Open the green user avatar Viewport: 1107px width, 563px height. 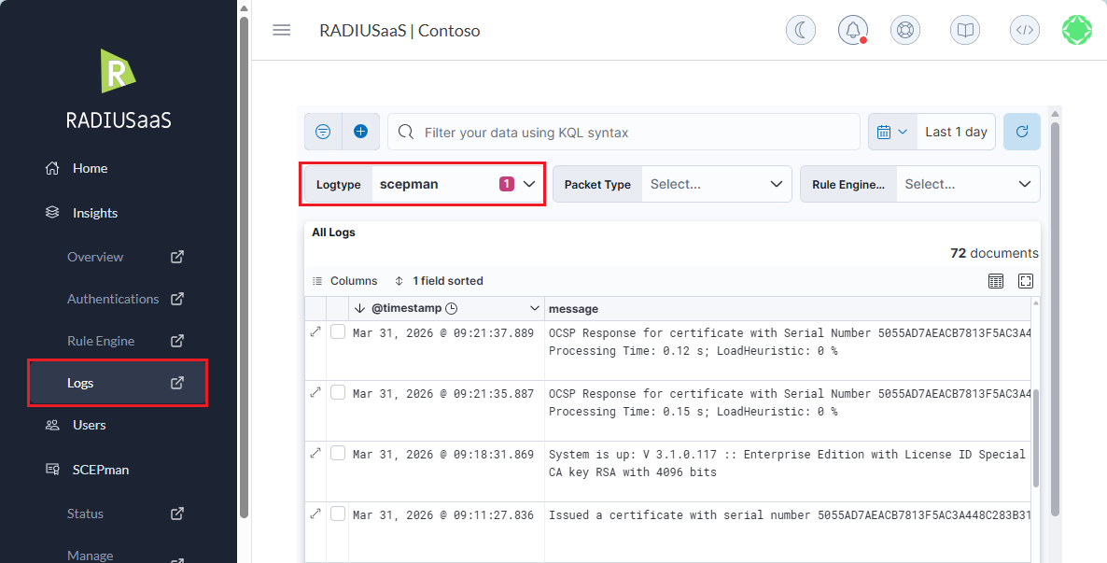coord(1077,30)
